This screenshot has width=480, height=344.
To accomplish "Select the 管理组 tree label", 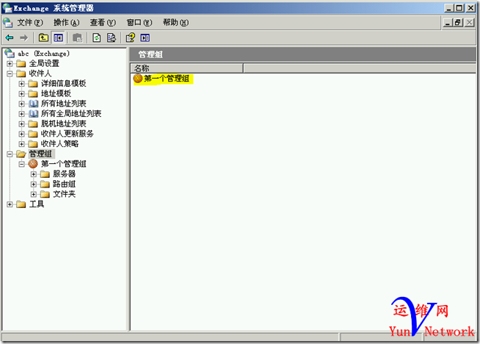I will pos(40,154).
